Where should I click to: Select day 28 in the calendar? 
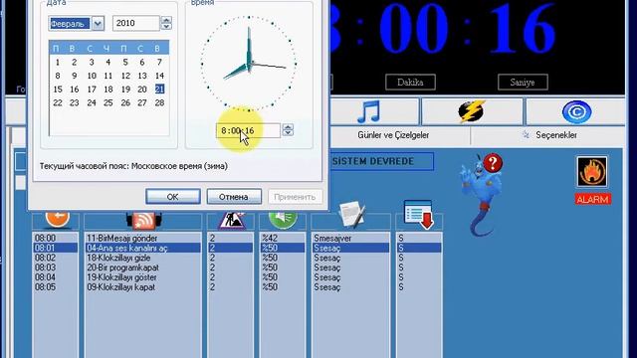click(x=159, y=102)
